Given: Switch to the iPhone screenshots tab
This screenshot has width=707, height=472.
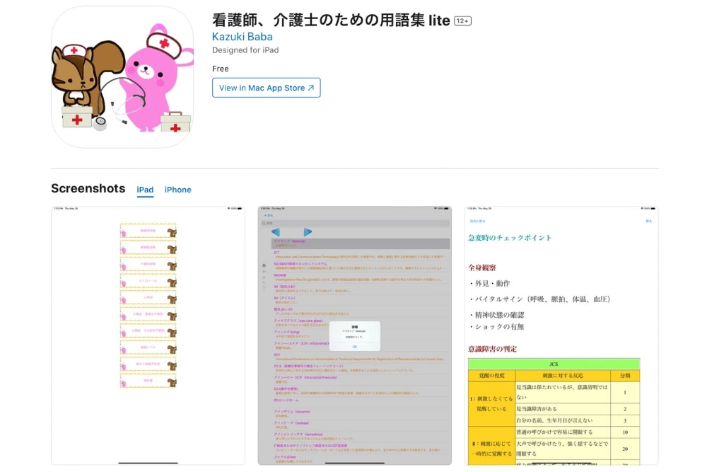Looking at the screenshot, I should click(x=178, y=190).
